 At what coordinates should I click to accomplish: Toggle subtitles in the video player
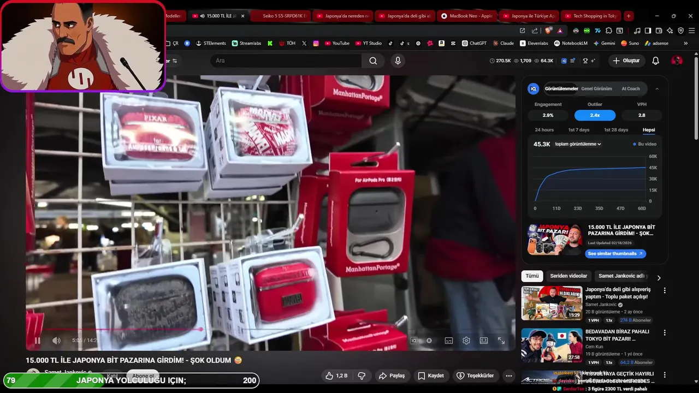449,341
